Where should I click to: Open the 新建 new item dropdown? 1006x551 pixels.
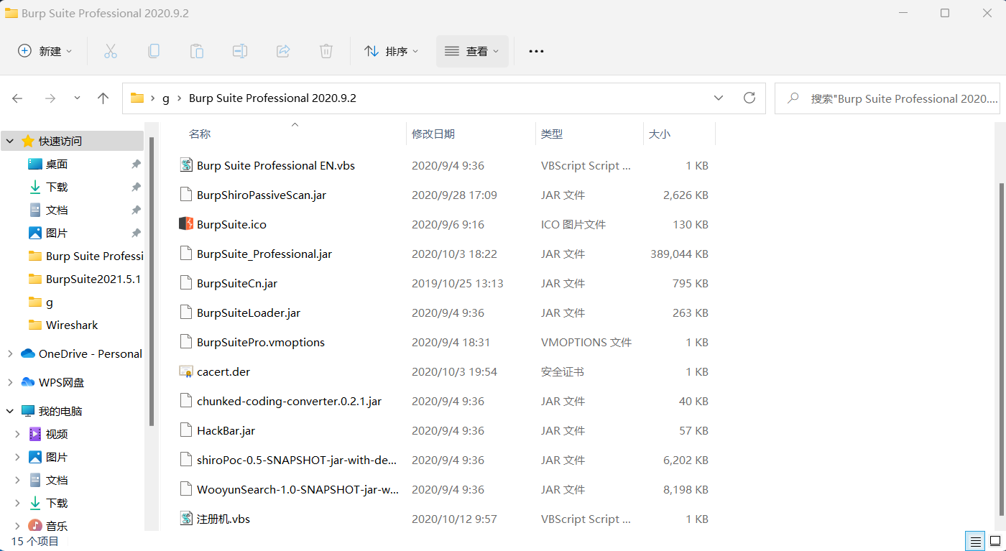[x=45, y=51]
